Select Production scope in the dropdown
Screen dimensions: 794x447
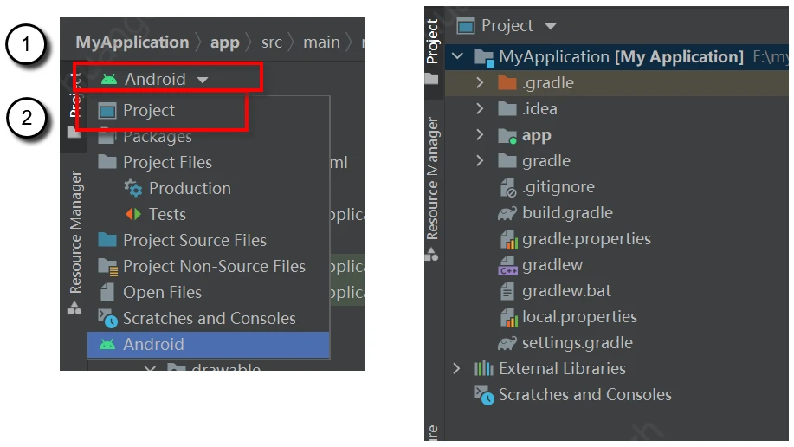click(208, 189)
